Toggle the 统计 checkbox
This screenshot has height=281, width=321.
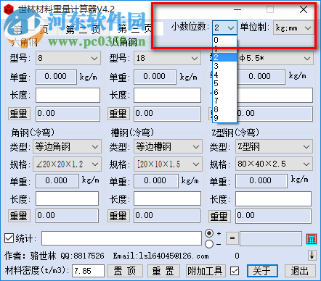[x=9, y=238]
